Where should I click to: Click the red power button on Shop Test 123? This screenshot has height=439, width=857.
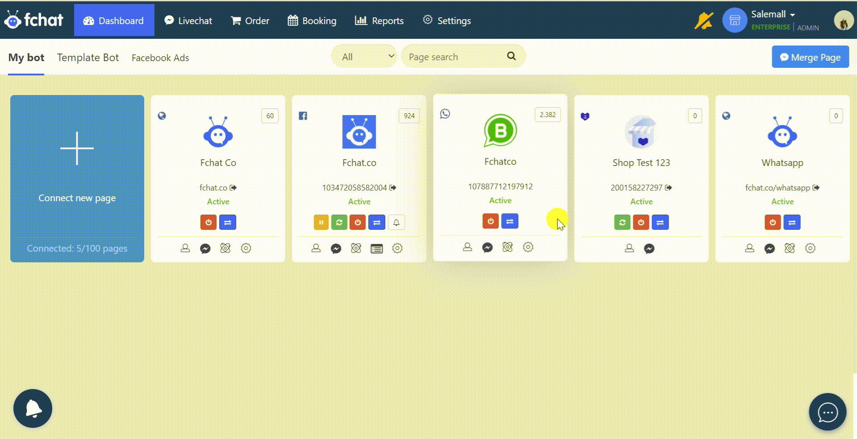641,222
